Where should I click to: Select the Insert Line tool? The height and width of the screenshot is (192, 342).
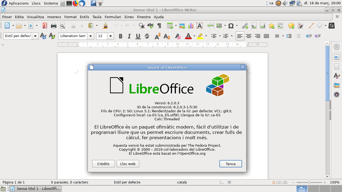tap(311, 26)
